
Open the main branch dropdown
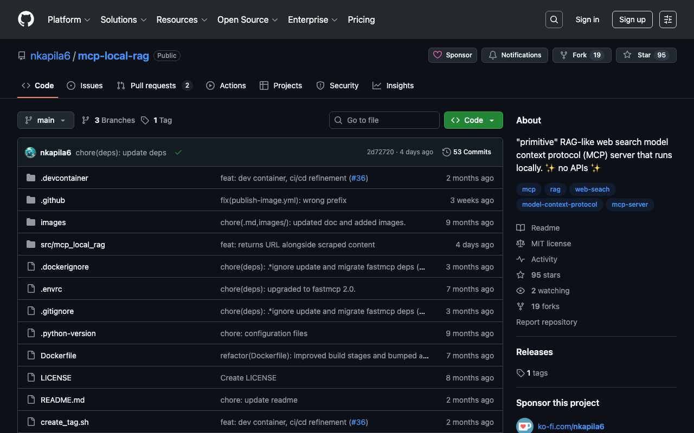46,120
